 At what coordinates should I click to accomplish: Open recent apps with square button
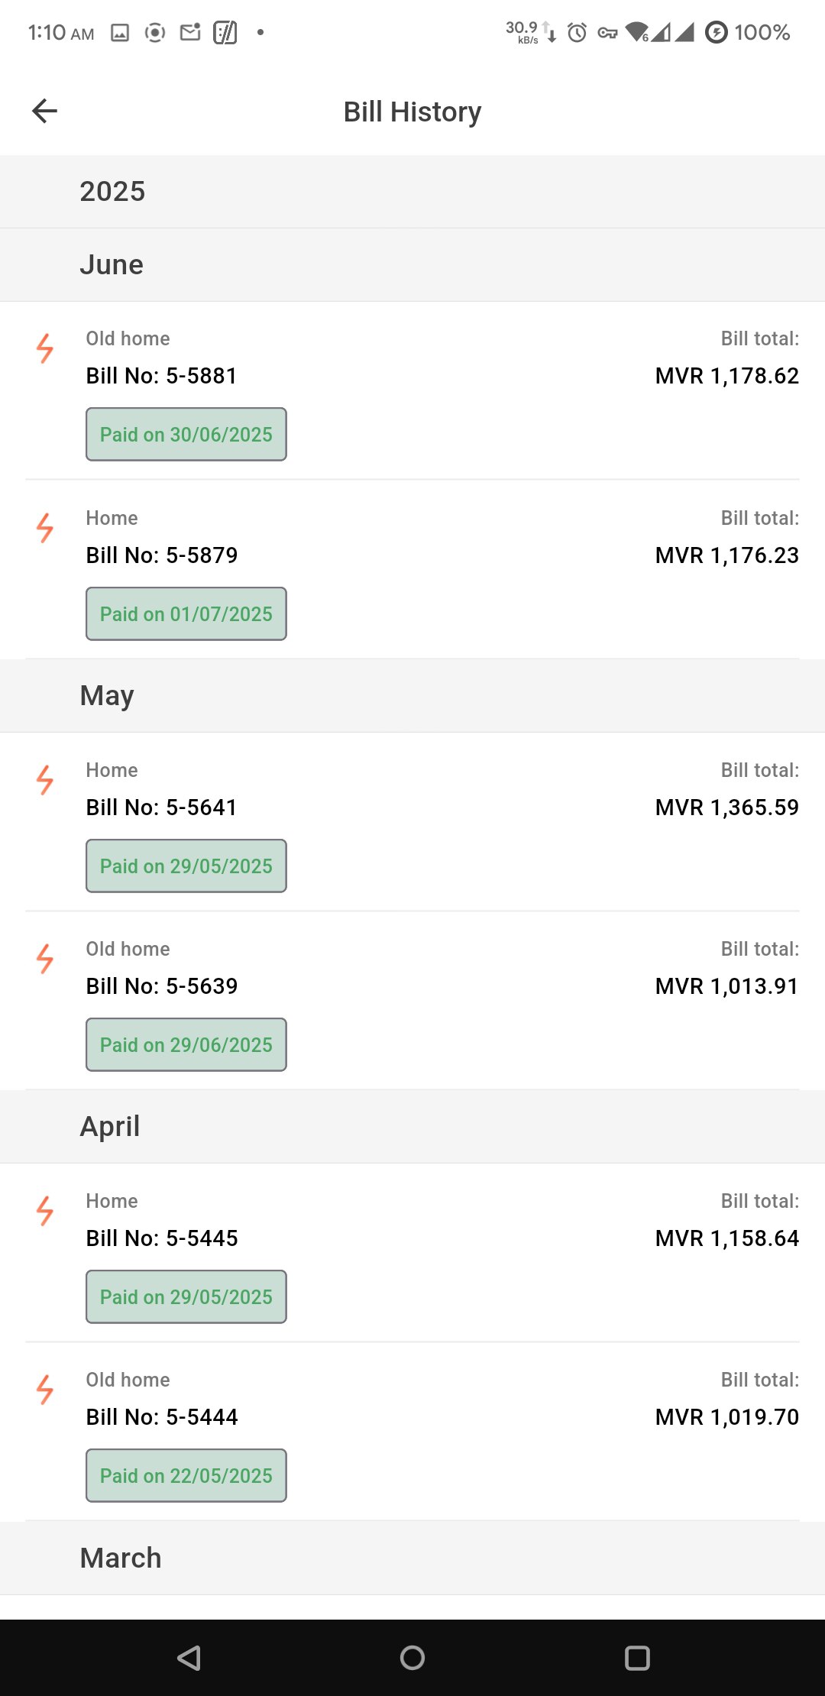637,1658
